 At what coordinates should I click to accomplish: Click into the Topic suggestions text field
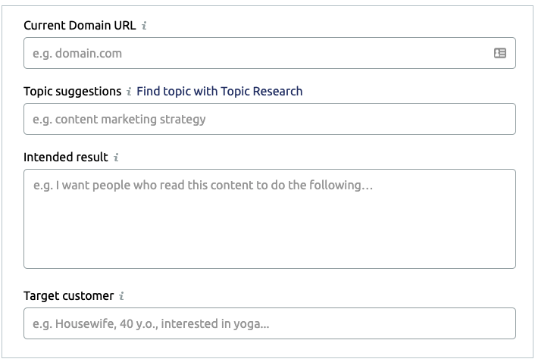tap(270, 119)
